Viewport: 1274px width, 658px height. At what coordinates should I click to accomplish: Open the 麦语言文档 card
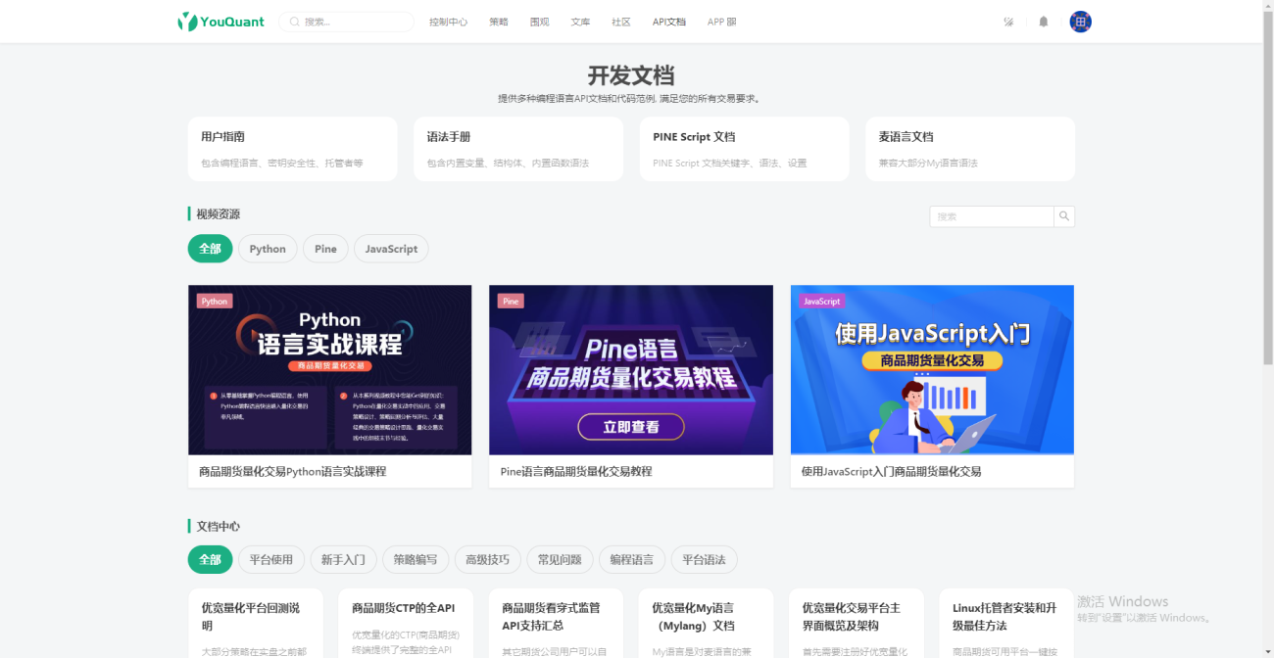click(x=970, y=149)
